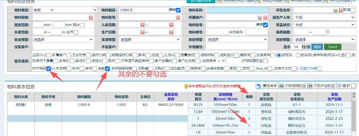Click the 物料编码 input containing G400-8
Image resolution: width=359 pixels, height=136 pixels.
tap(144, 10)
